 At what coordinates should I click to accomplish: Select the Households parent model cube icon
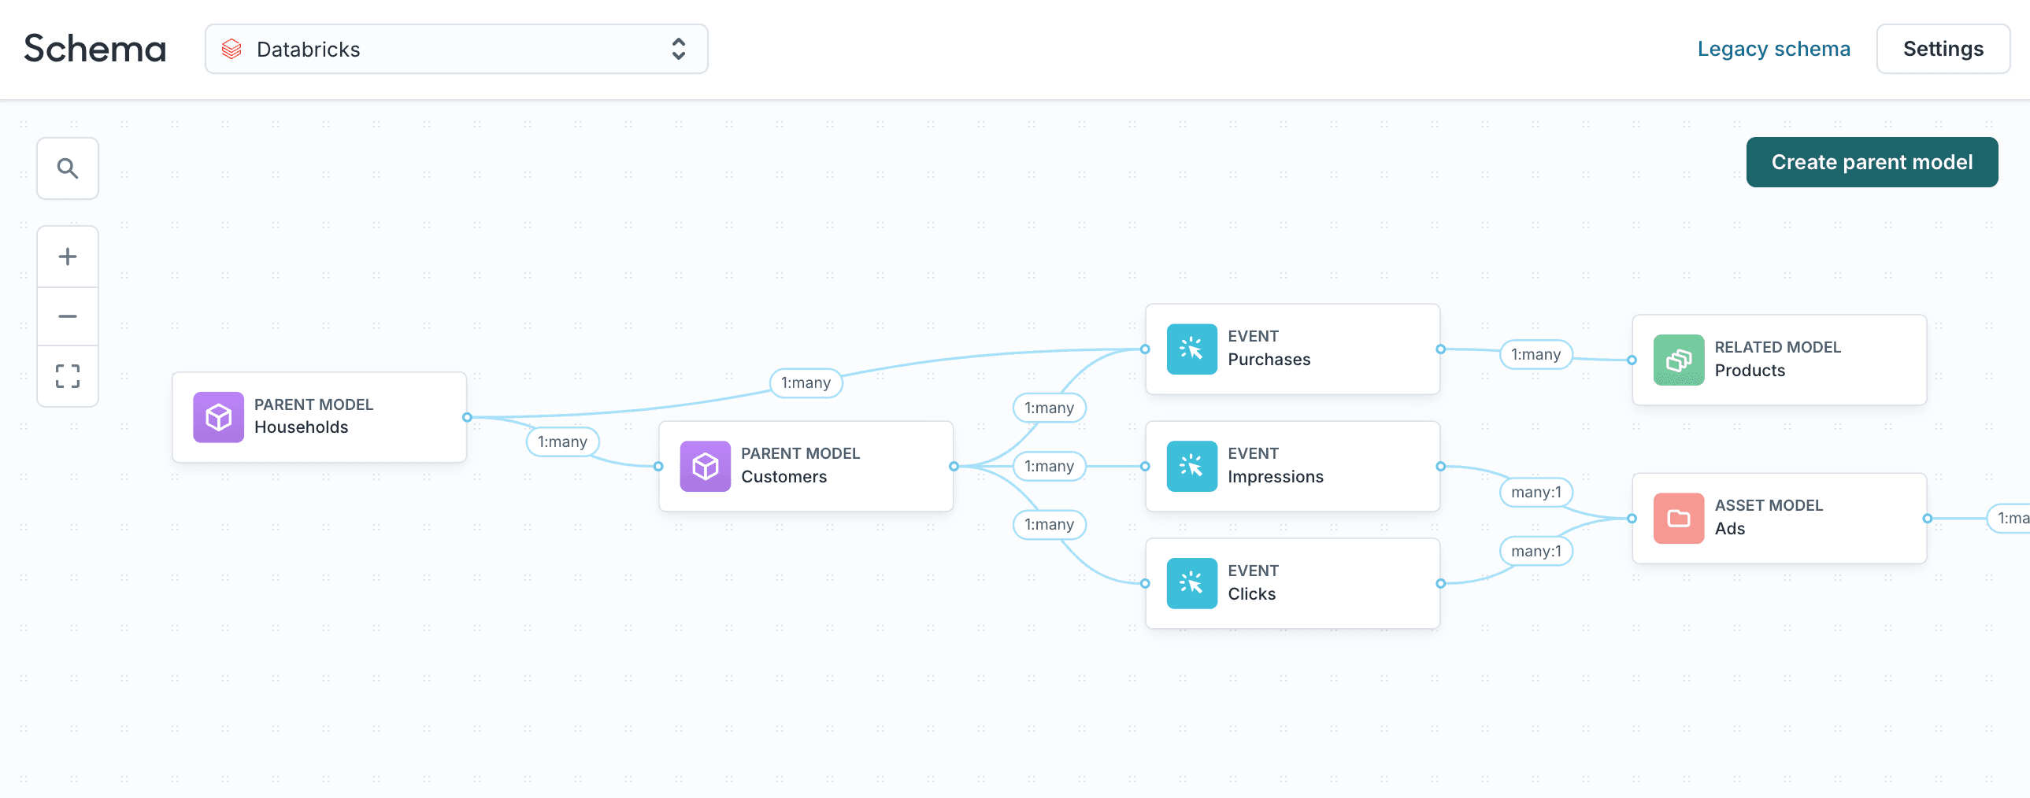point(217,418)
